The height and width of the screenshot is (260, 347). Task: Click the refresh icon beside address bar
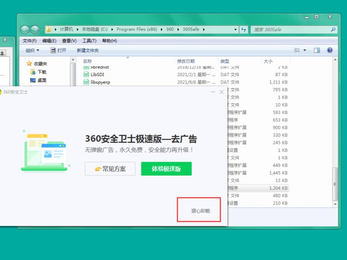[244, 30]
